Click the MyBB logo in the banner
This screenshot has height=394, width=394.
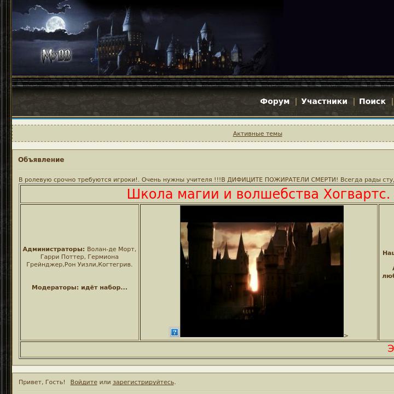tap(56, 56)
